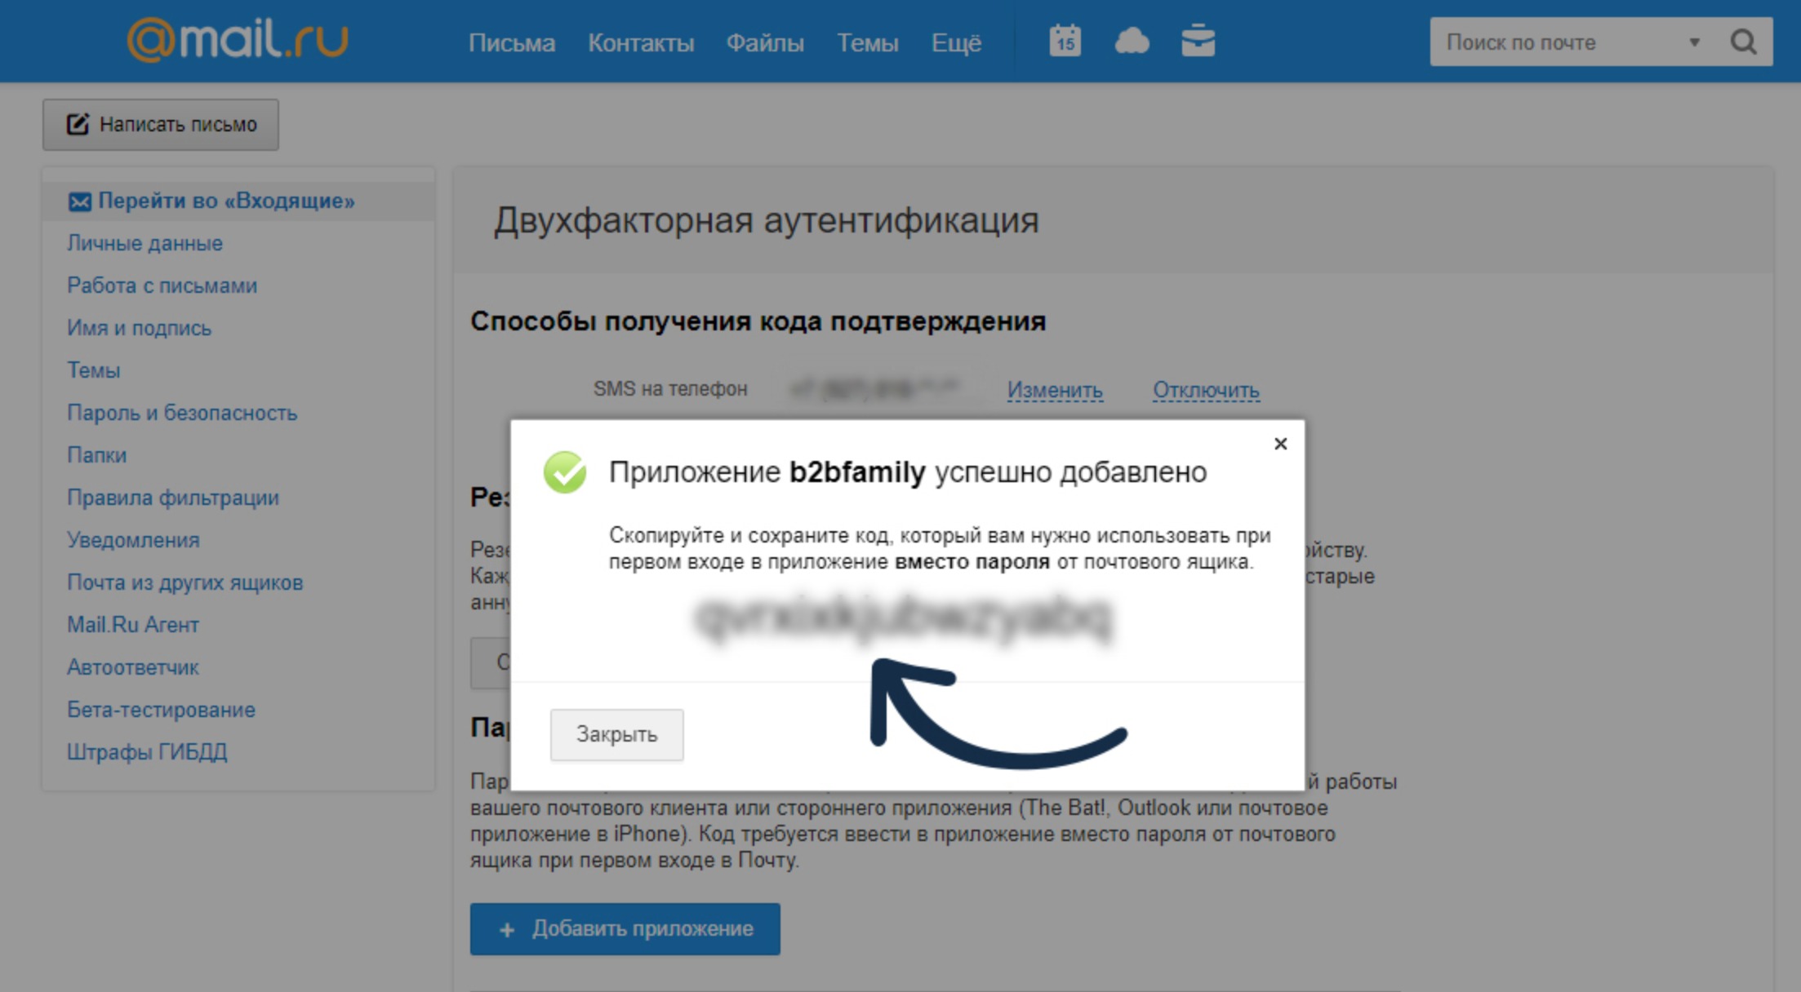Click the Изменить link for SMS phone
The width and height of the screenshot is (1801, 992).
click(x=1055, y=390)
